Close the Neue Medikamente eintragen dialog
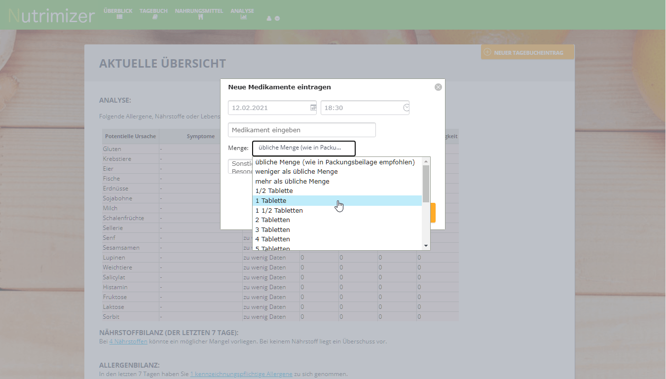 pyautogui.click(x=438, y=87)
